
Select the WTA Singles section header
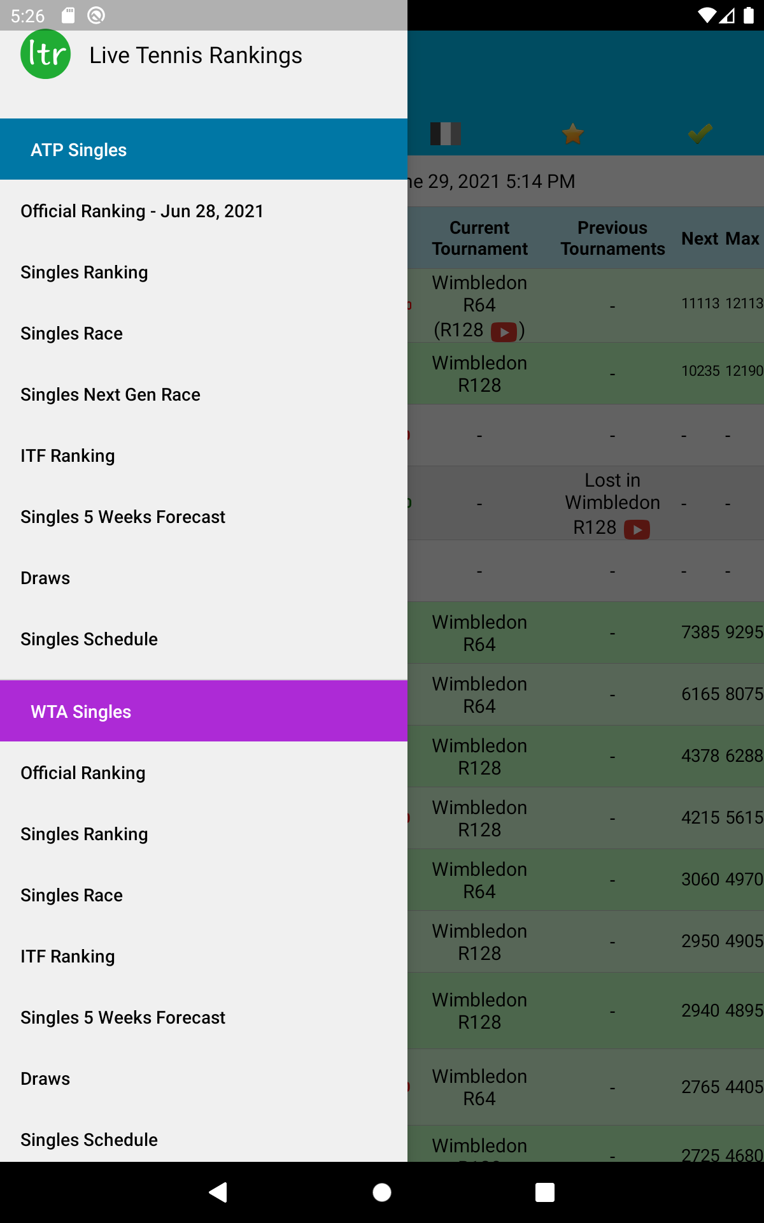[204, 711]
